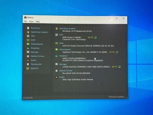The width and height of the screenshot is (153, 115).
Task: Click Optical Drives heading link in summary
Action: pyautogui.click(x=65, y=71)
